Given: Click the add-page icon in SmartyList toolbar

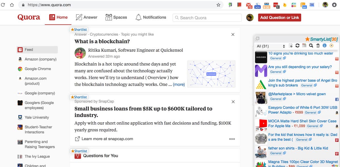Looking at the screenshot, I should [291, 46].
